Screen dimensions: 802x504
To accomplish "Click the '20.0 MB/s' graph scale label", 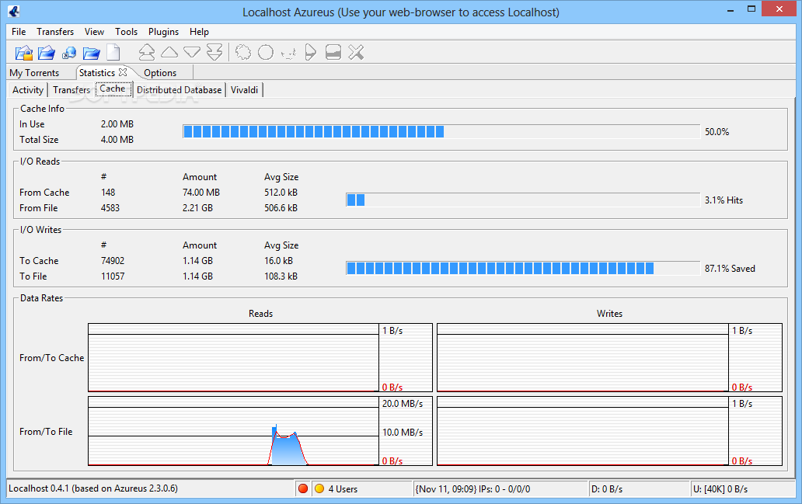I will [403, 404].
